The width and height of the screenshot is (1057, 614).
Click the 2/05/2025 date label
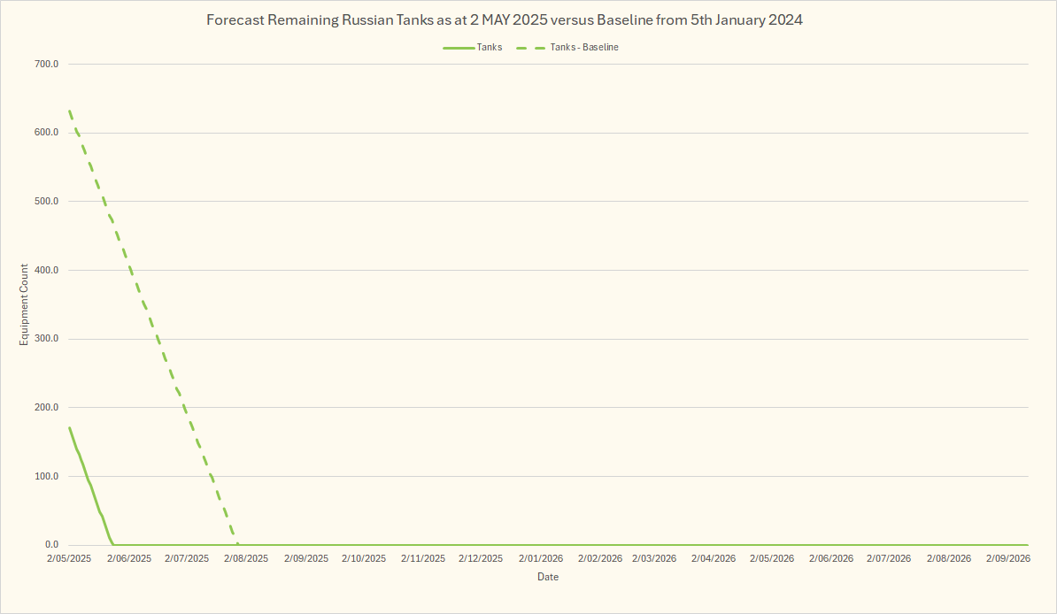pos(69,559)
